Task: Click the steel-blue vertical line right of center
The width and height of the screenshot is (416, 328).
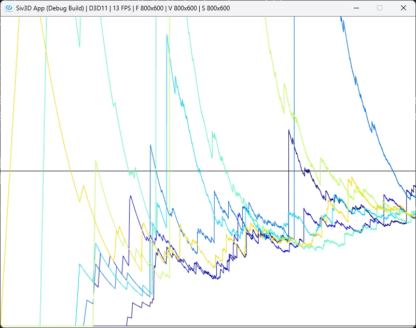Action: tap(294, 127)
